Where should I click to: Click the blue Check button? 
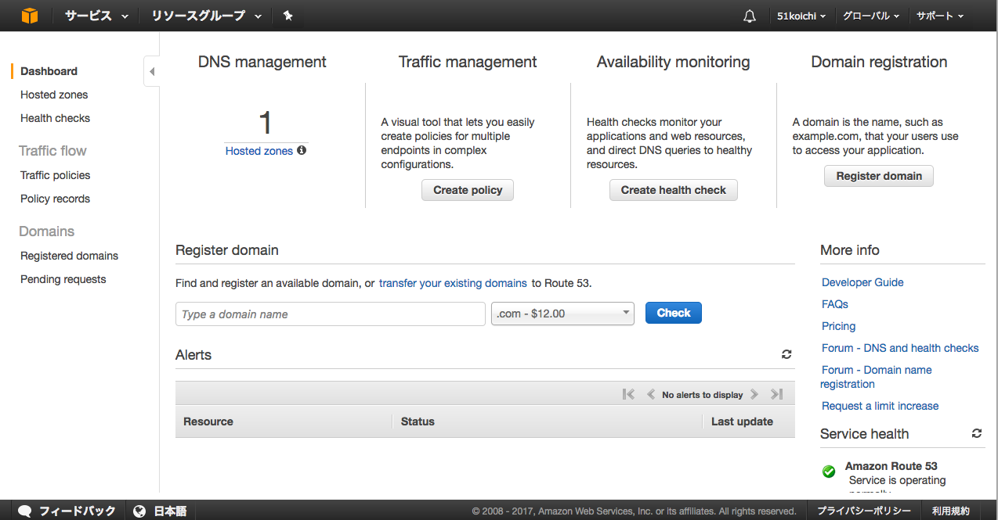coord(674,313)
